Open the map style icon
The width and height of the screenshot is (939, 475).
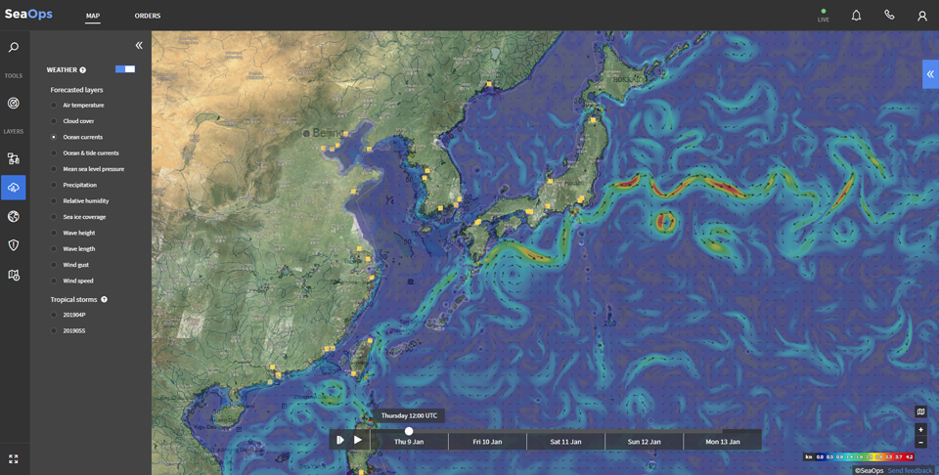click(x=921, y=411)
